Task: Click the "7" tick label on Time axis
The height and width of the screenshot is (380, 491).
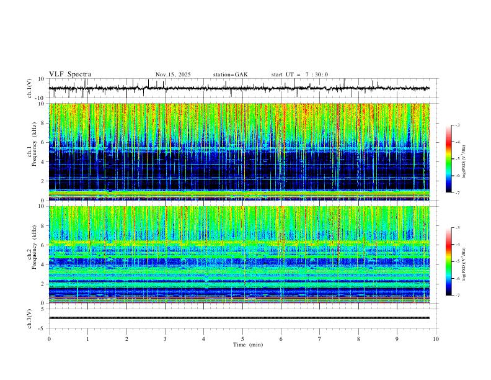Action: pyautogui.click(x=320, y=339)
